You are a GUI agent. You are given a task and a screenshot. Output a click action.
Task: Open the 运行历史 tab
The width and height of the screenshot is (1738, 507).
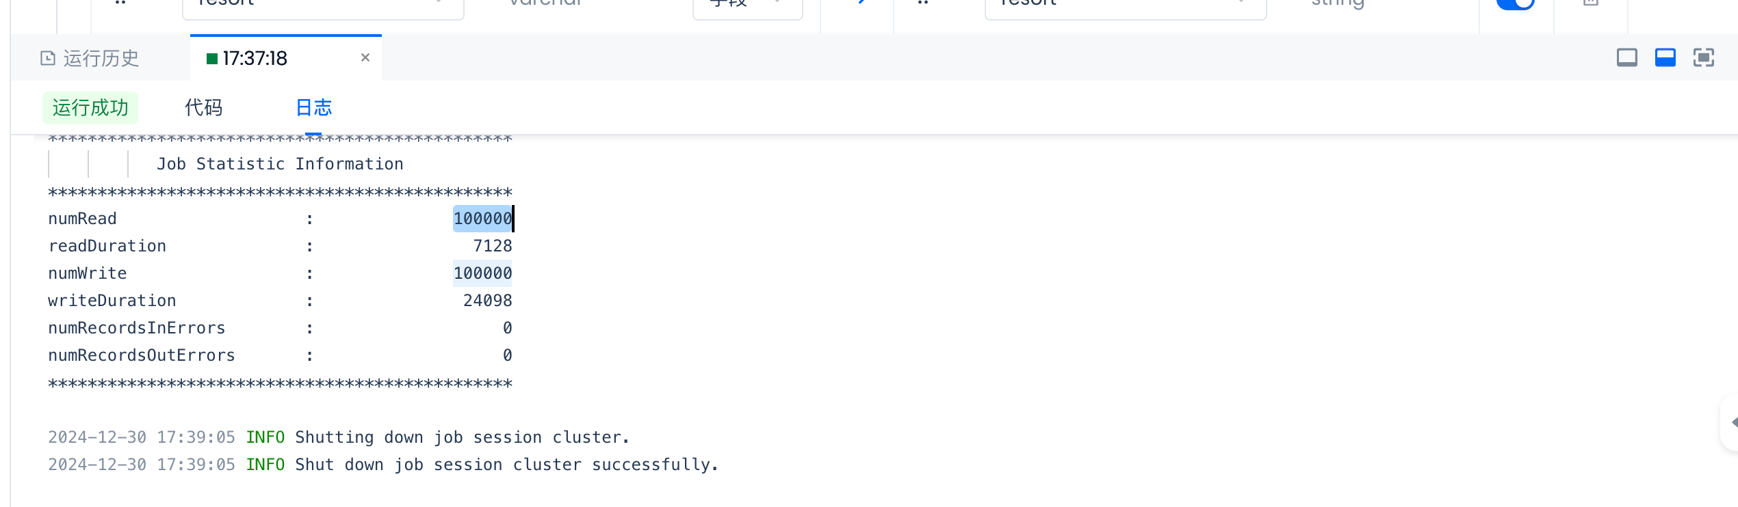[90, 58]
